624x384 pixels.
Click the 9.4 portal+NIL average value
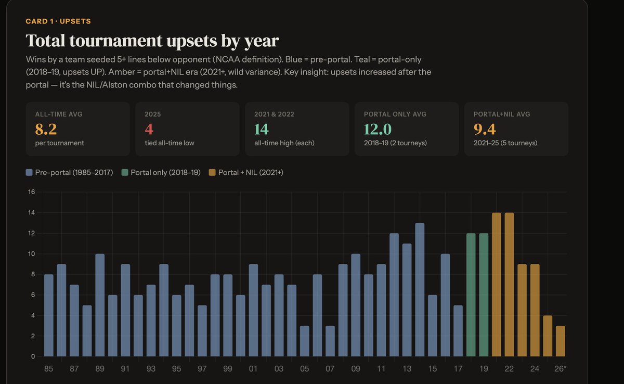click(x=486, y=129)
